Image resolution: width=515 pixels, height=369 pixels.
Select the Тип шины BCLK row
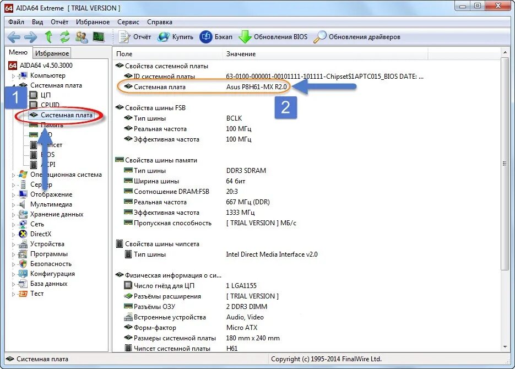coord(183,118)
